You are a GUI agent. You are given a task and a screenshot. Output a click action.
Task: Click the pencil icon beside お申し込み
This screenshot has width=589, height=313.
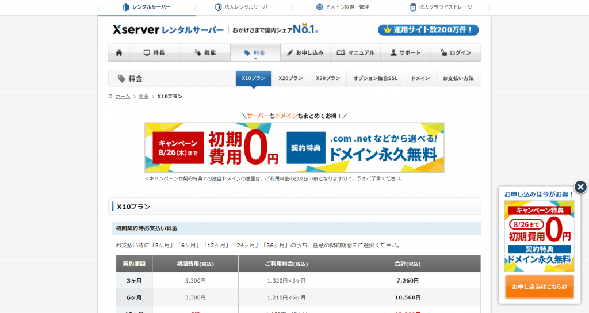click(290, 52)
